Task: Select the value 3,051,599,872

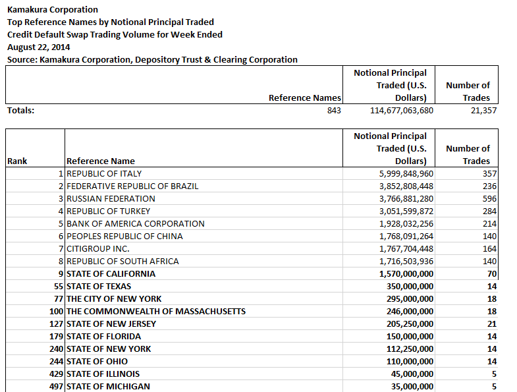Action: 406,211
